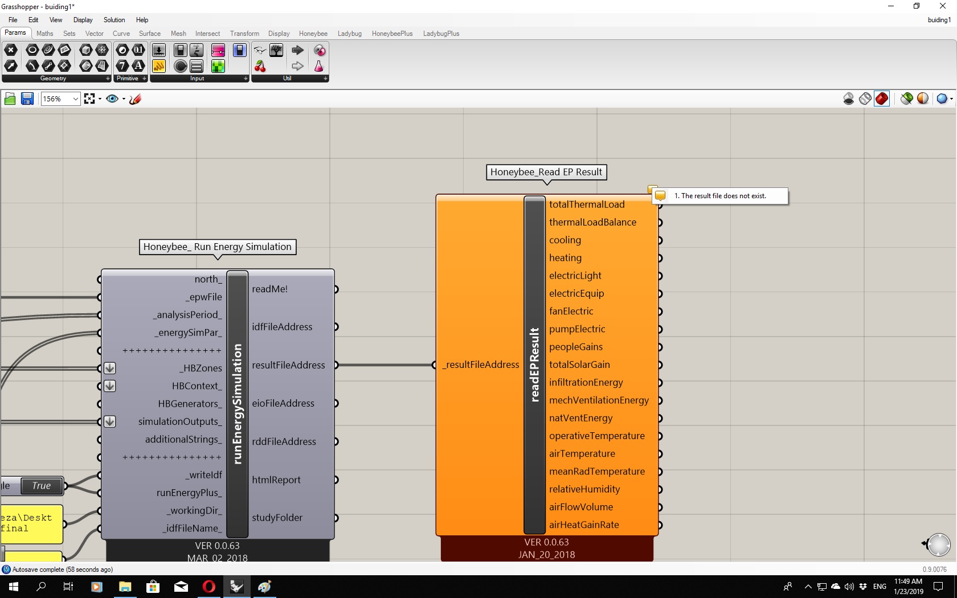Screen dimensions: 957x598
Task: Click the 'The result file does not exist' balloon
Action: point(720,196)
